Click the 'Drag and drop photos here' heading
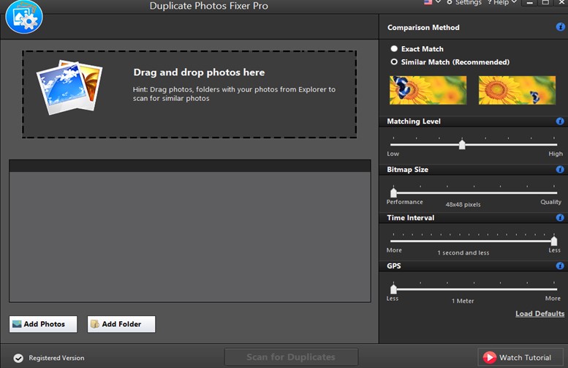This screenshot has width=568, height=368. (x=199, y=72)
